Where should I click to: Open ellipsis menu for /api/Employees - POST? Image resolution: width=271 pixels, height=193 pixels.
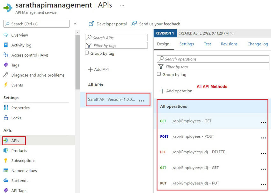point(263,138)
